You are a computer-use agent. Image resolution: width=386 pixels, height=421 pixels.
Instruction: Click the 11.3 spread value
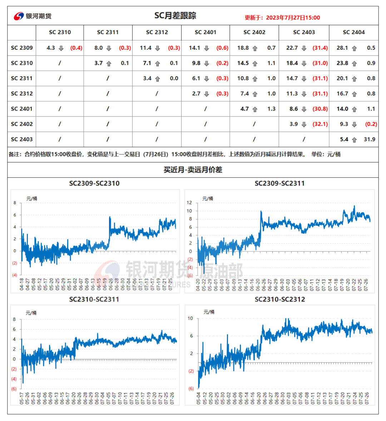292,94
